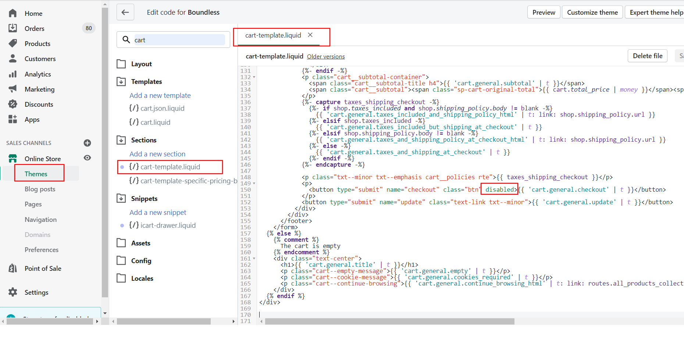This screenshot has width=684, height=340.
Task: Click sidebar scroll down arrow
Action: coord(105,313)
